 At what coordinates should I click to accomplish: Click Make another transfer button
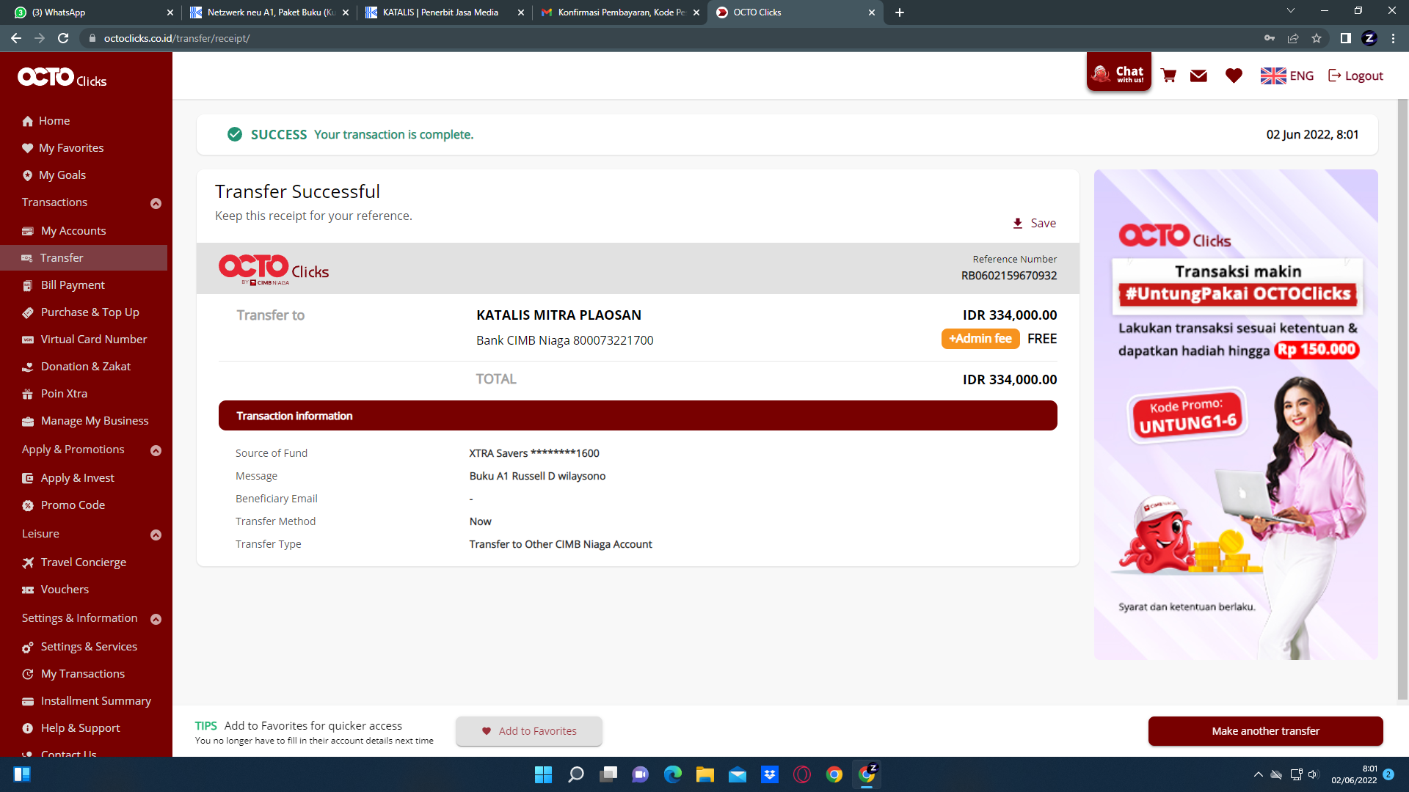tap(1265, 731)
